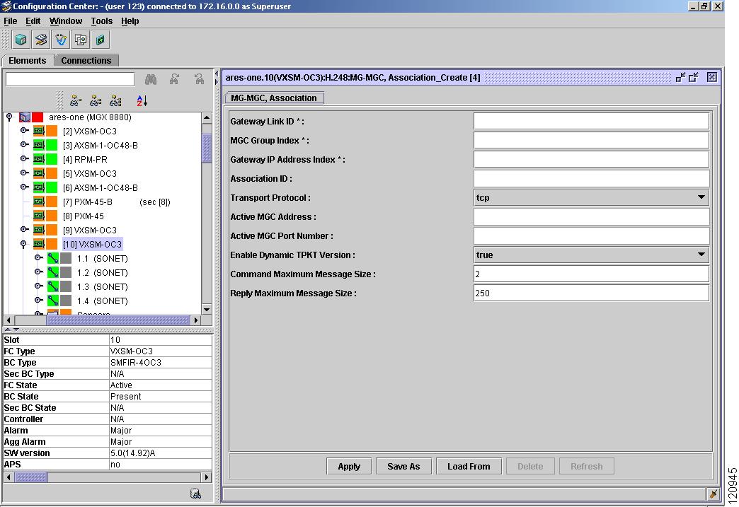Click the Reply Maximum Message Size field
Viewport: 739px width, 507px height.
click(x=591, y=293)
